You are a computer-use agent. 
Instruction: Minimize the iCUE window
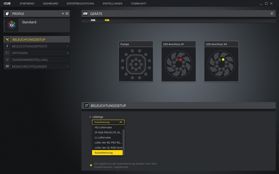[x=261, y=4]
